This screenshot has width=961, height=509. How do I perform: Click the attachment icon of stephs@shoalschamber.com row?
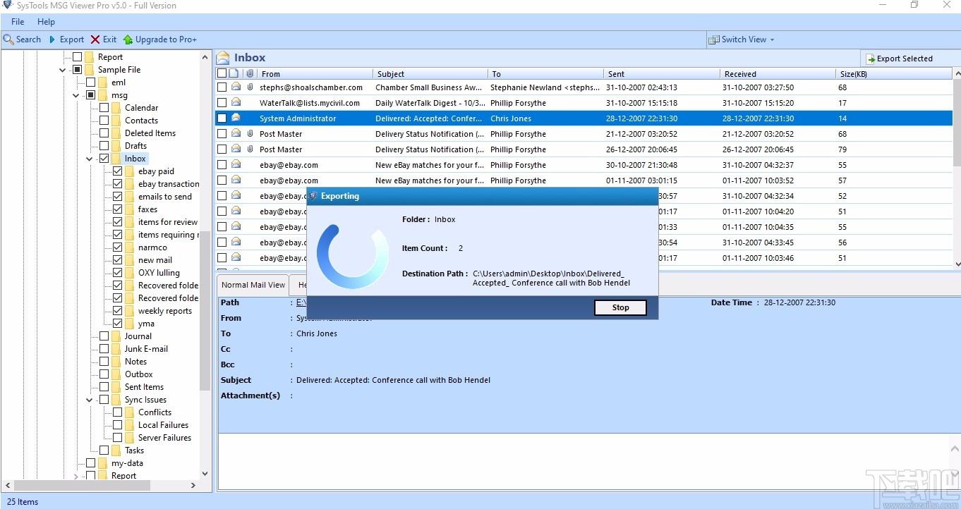point(250,87)
